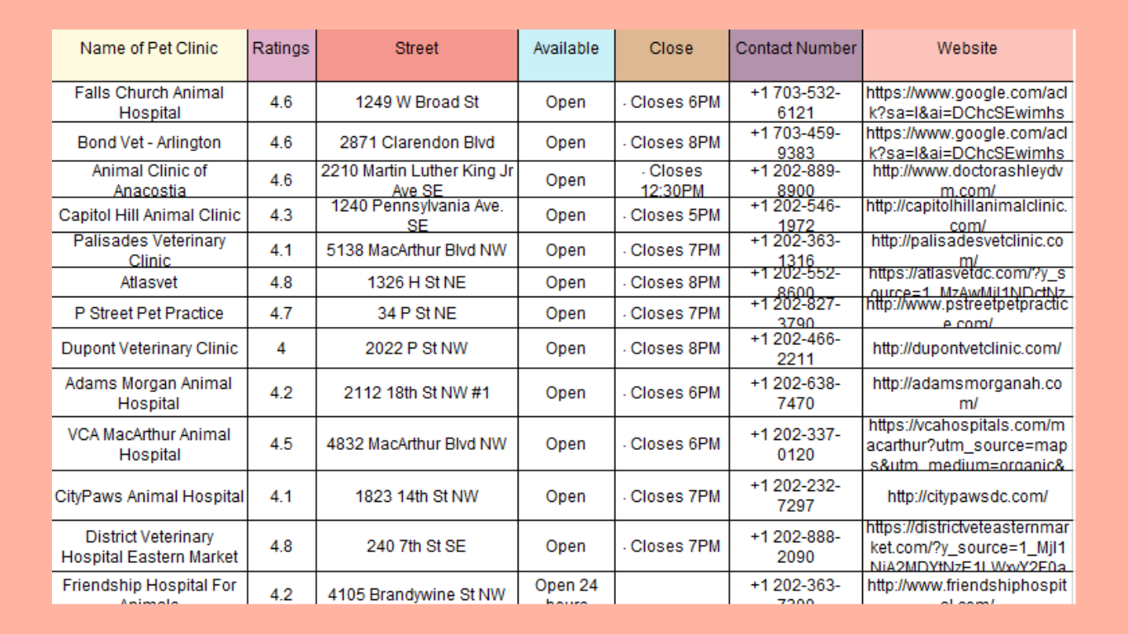The image size is (1128, 634).
Task: Click "District Veterinary Hospital Eastern Market" cell
Action: pos(149,546)
